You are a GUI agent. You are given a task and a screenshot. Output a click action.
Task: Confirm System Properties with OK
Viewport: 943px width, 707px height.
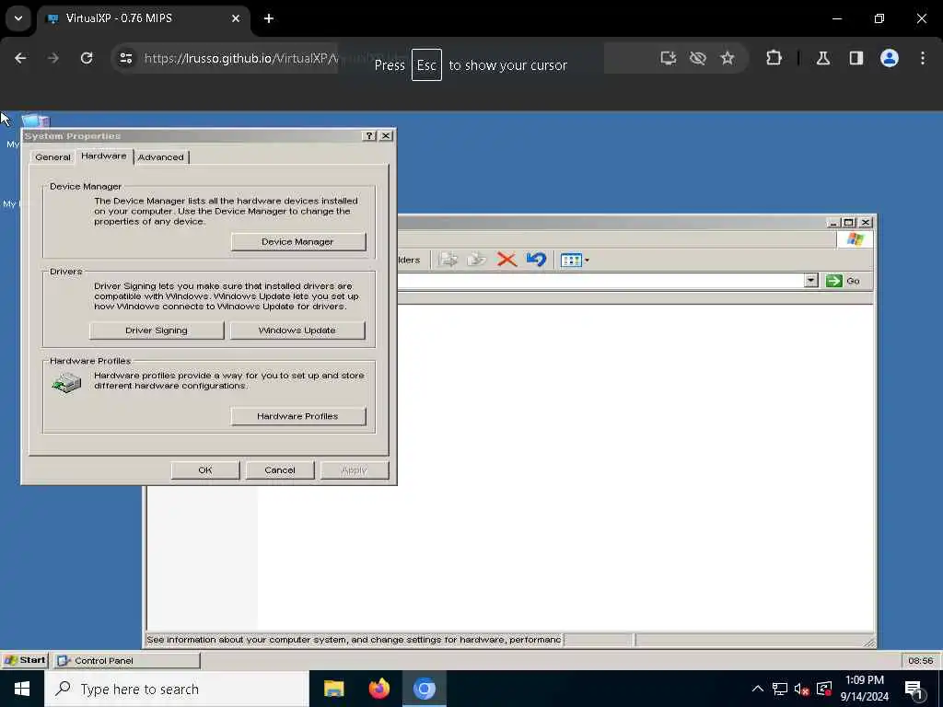(x=205, y=470)
